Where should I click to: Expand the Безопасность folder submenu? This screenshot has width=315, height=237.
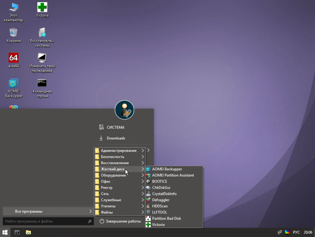point(120,157)
